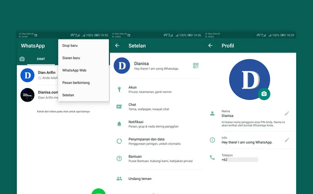Open Setelan from the dropdown menu
Screen dimensions: 313x194
coord(68,95)
